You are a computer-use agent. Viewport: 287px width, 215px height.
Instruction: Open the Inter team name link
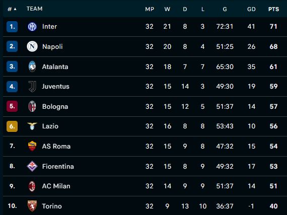click(49, 27)
